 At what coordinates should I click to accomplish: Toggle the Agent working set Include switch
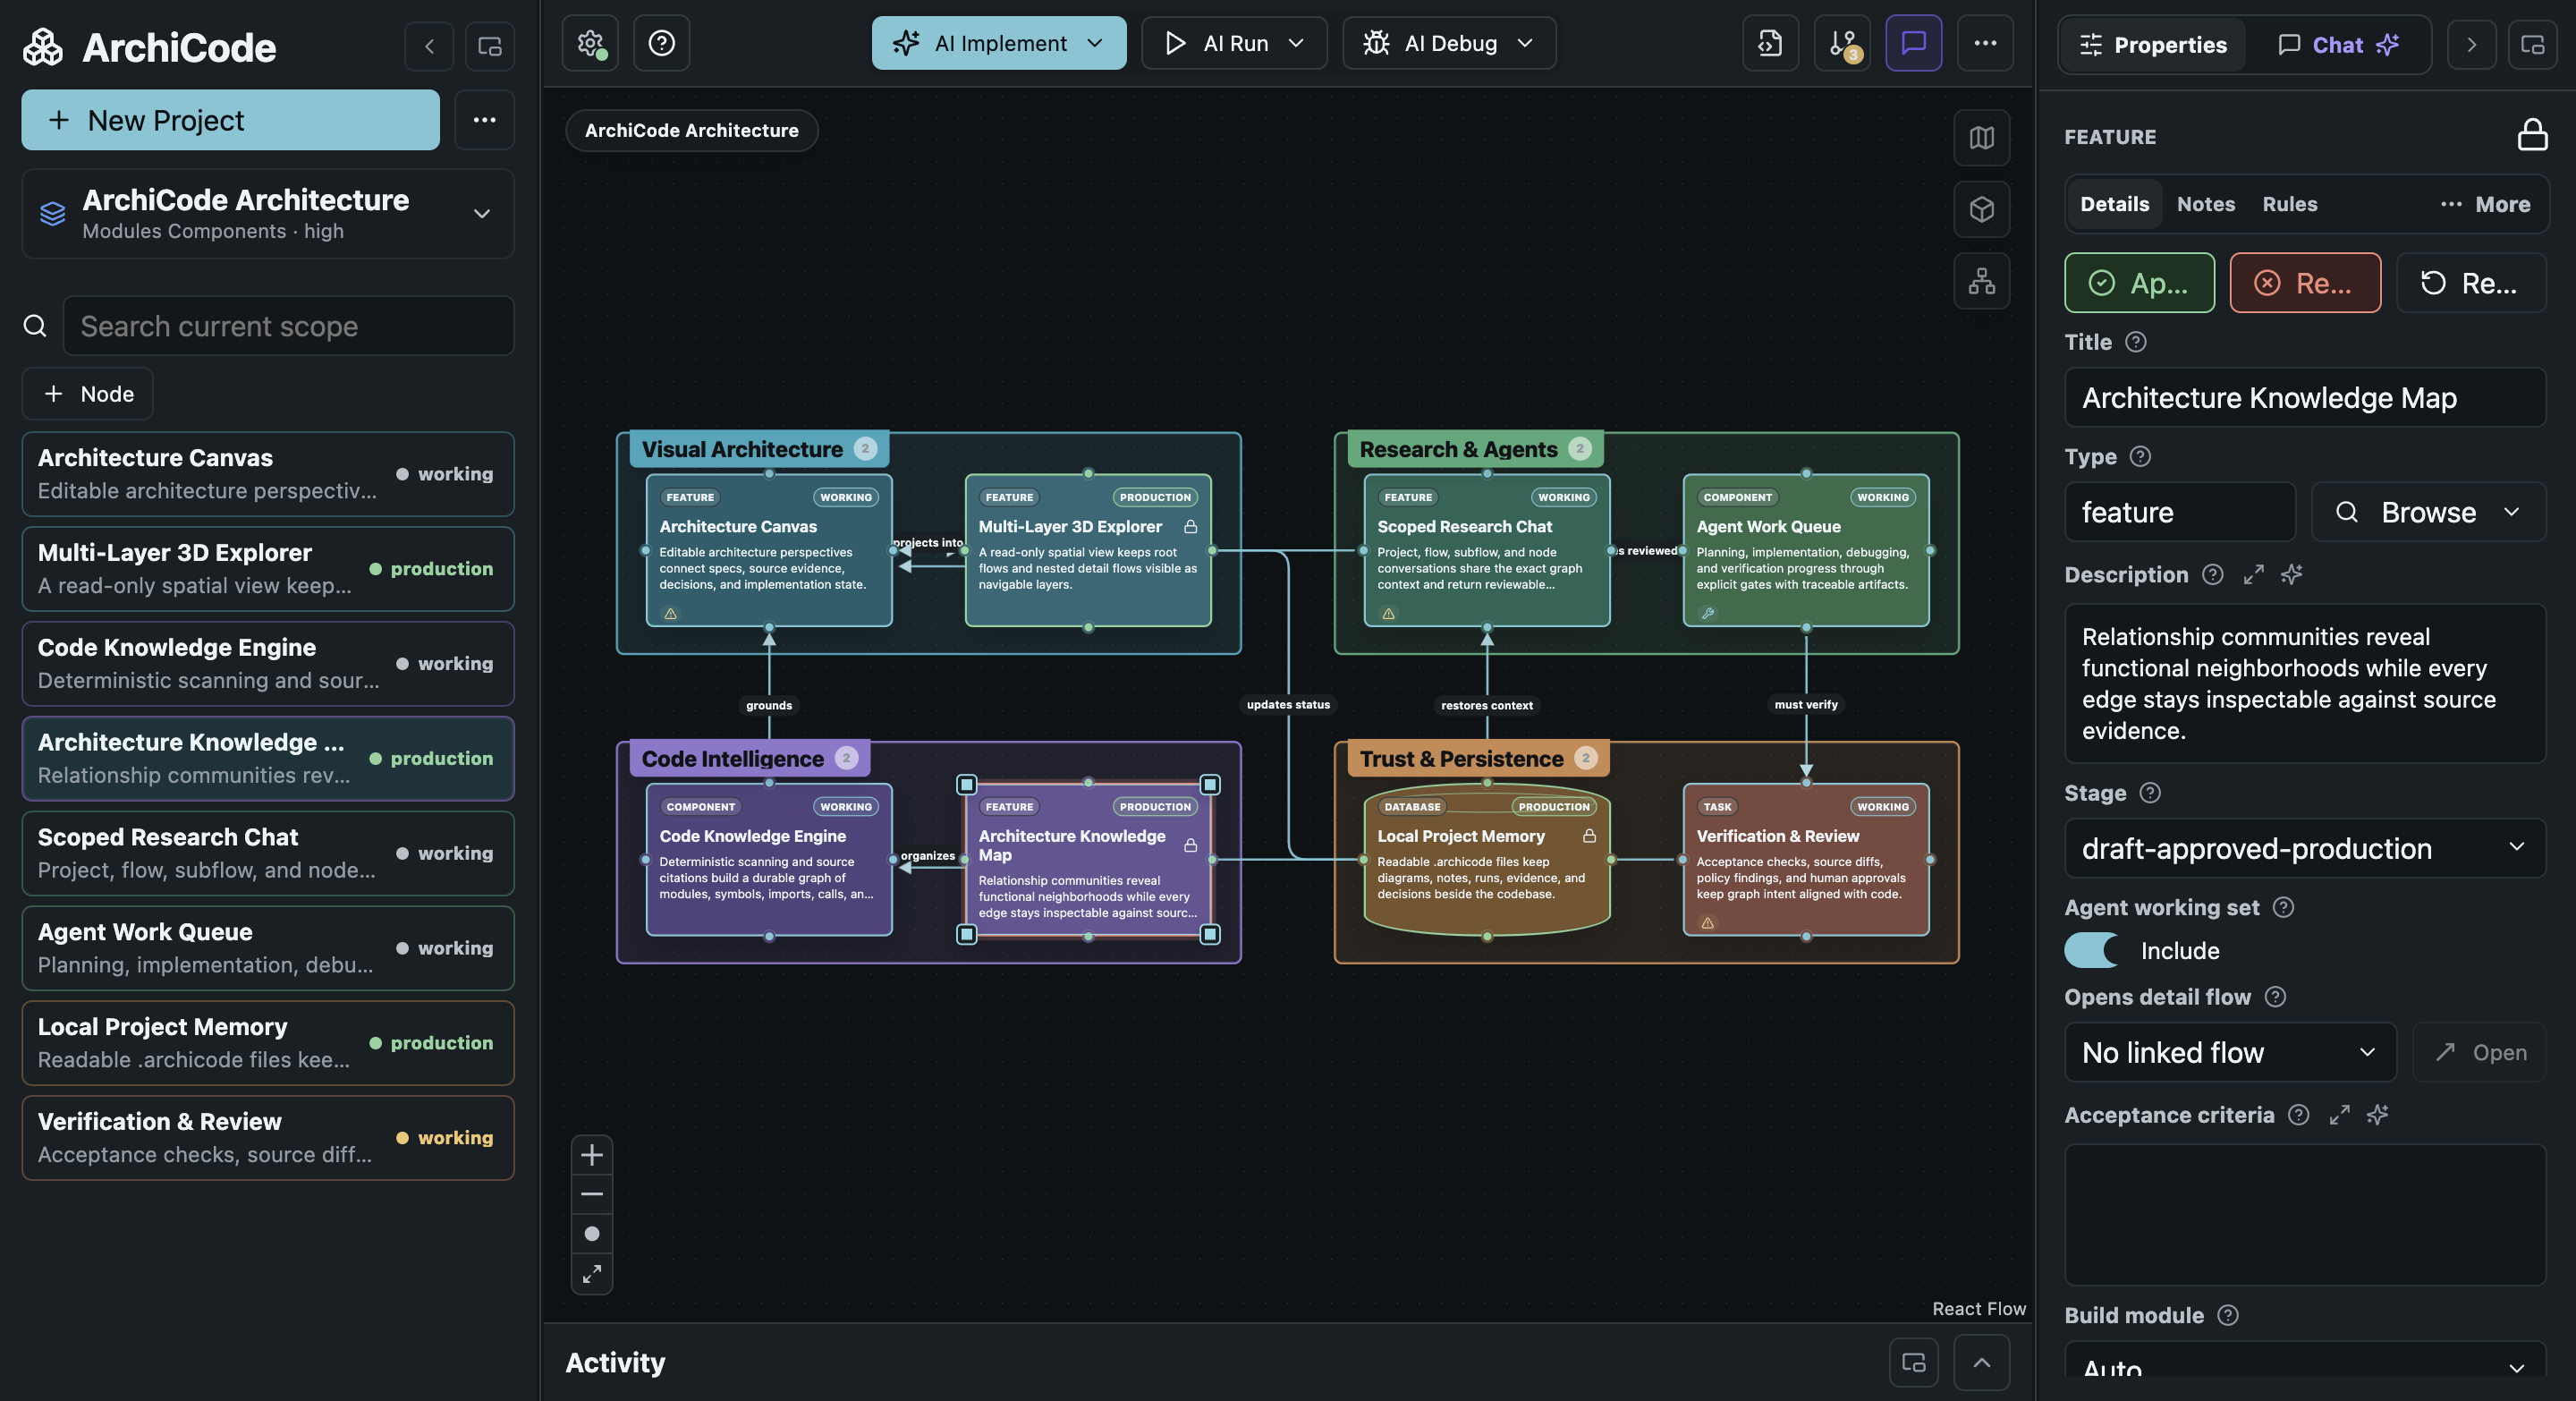pyautogui.click(x=2091, y=950)
